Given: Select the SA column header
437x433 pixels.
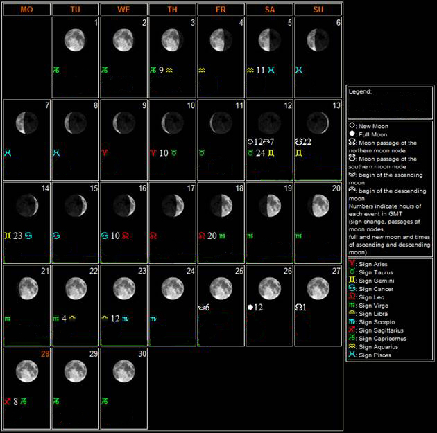Looking at the screenshot, I should (269, 10).
